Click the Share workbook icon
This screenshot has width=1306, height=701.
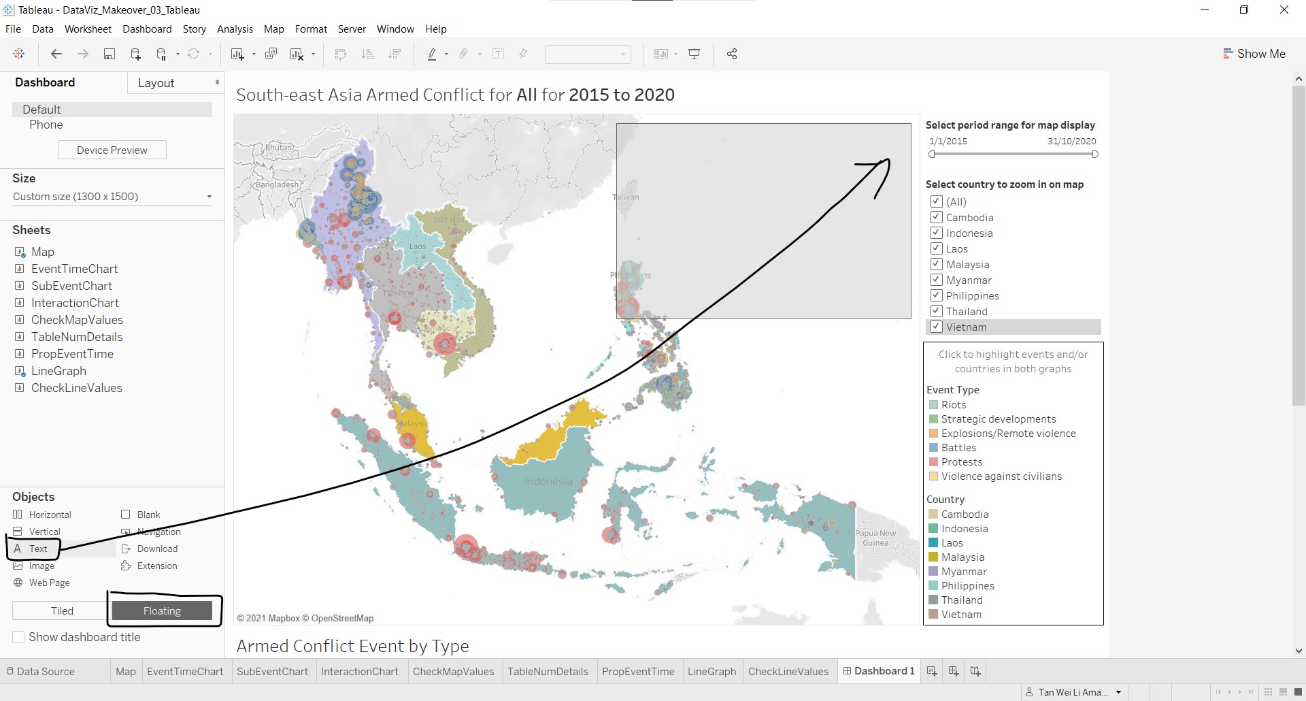tap(732, 54)
